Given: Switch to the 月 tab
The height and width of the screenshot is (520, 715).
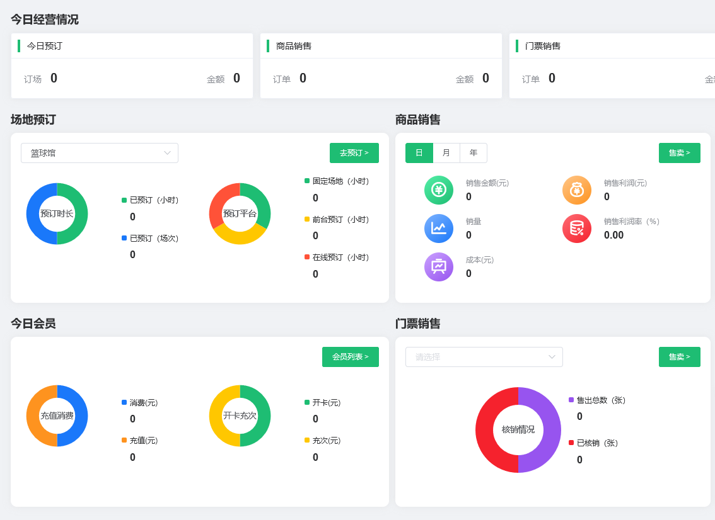Looking at the screenshot, I should [447, 152].
